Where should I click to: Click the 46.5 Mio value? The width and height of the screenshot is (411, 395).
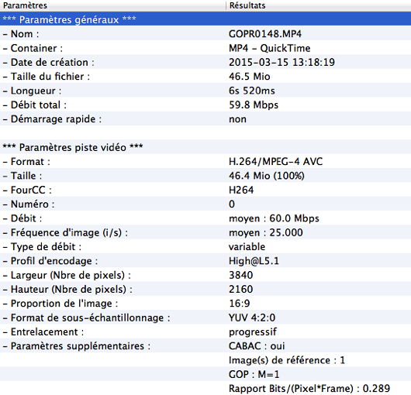(249, 77)
